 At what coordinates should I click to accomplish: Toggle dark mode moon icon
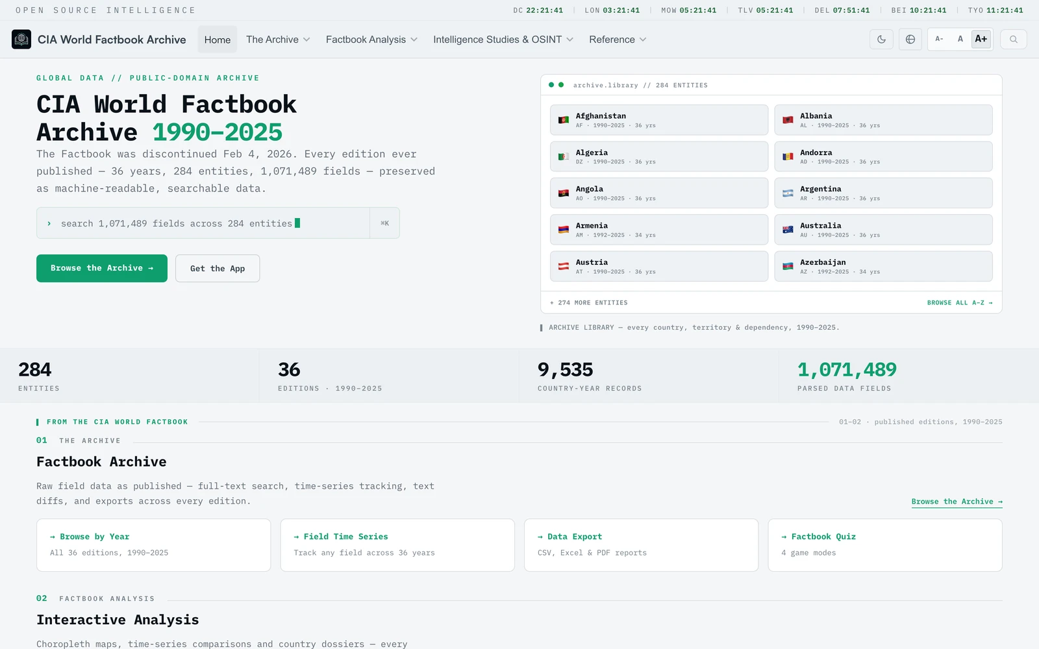coord(881,40)
